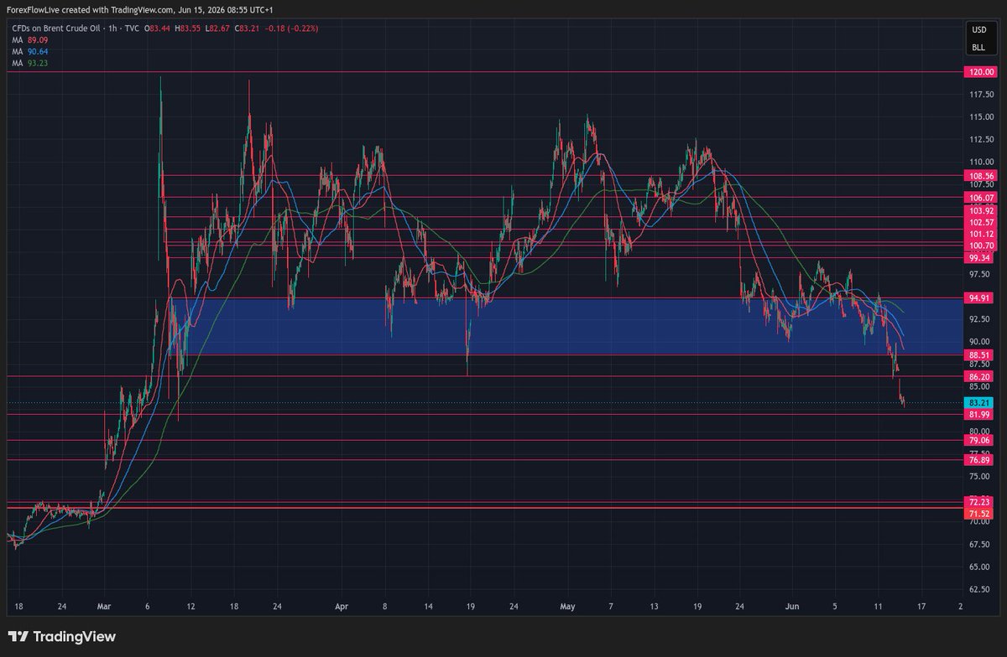Click the 75.00 price axis tick
The width and height of the screenshot is (1007, 657).
(x=981, y=476)
